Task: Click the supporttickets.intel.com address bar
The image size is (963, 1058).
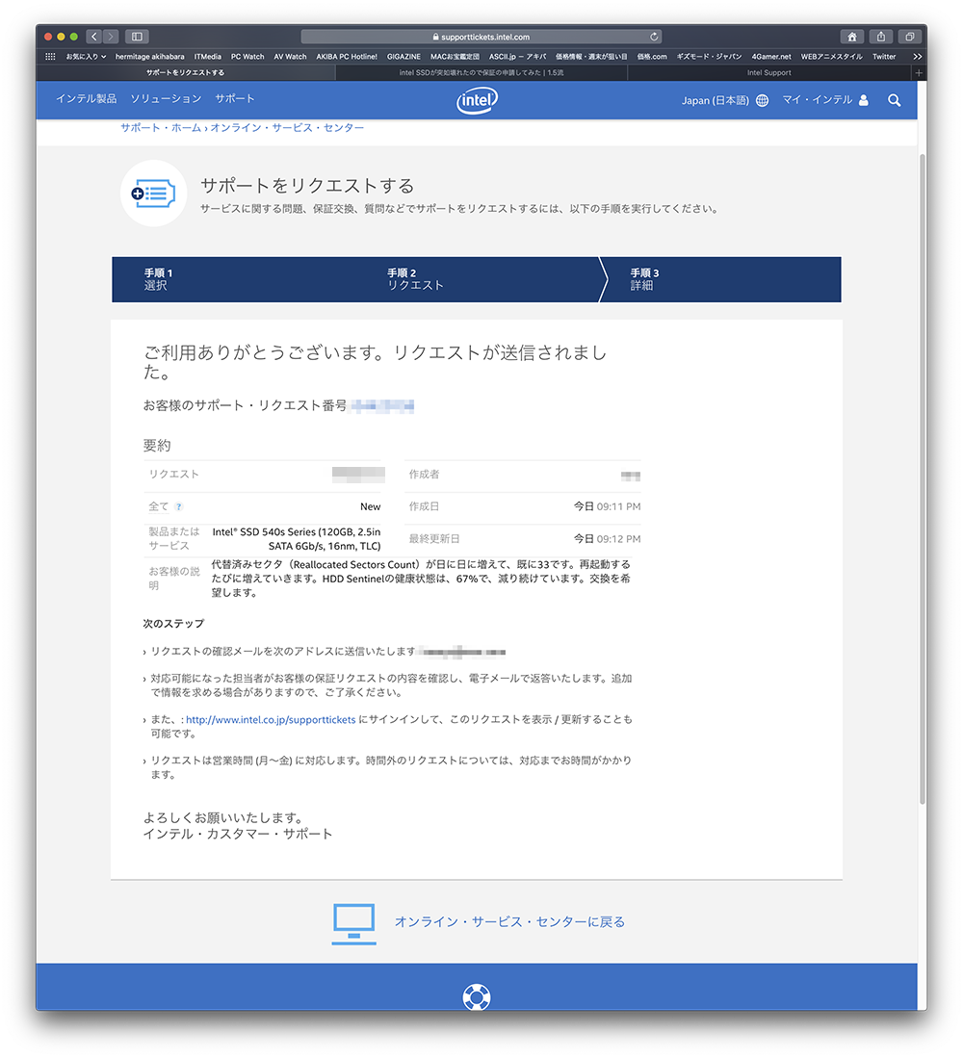Action: [481, 37]
